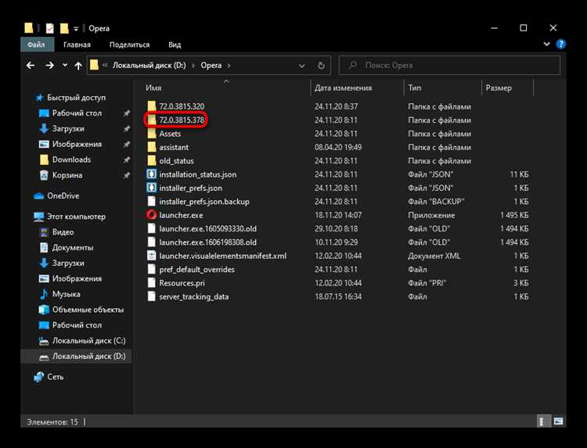Viewport: 587px width, 448px height.
Task: Open the Поделиться ribbon tab
Action: (x=129, y=45)
